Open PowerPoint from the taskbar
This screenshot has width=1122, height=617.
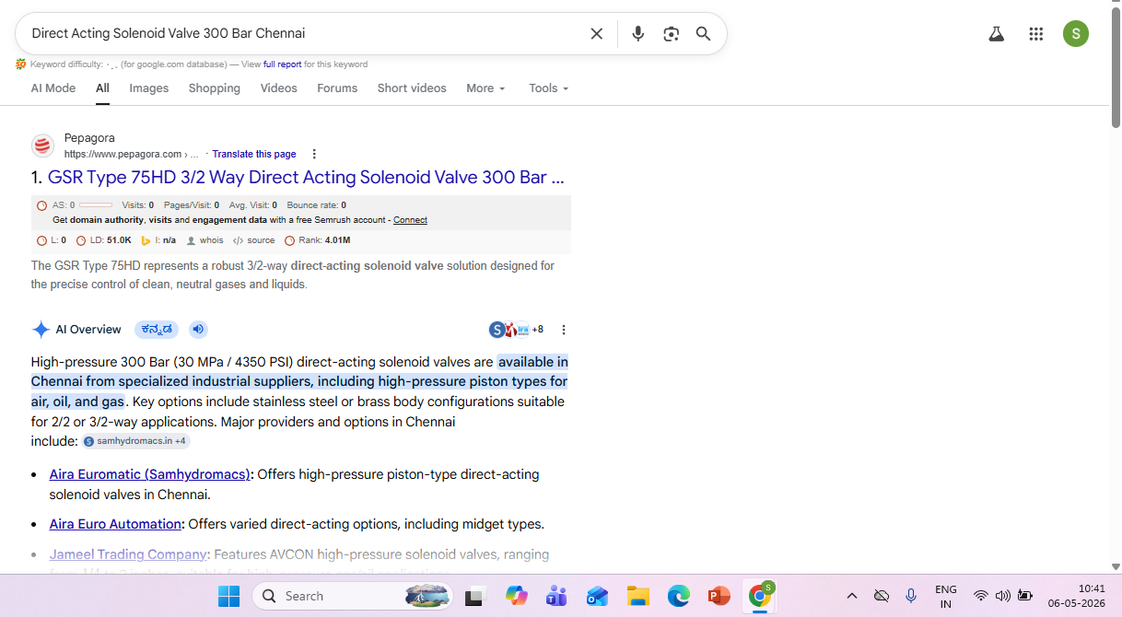(x=719, y=597)
